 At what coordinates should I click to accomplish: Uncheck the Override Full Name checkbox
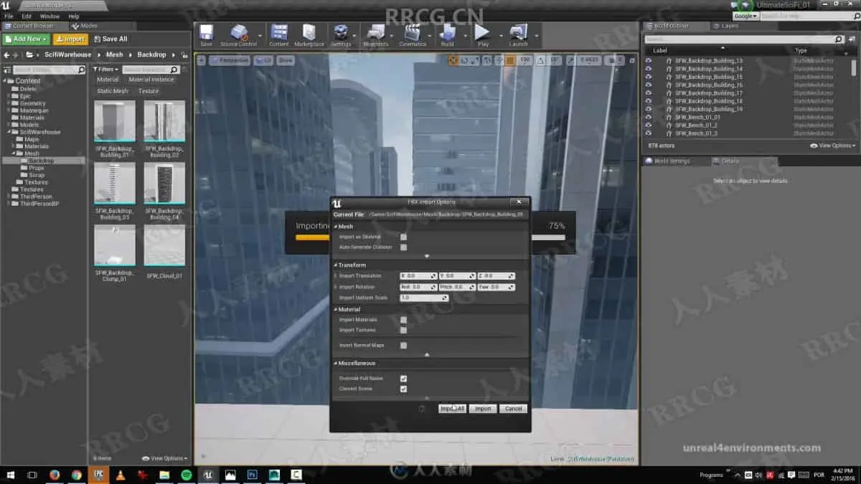pos(403,379)
